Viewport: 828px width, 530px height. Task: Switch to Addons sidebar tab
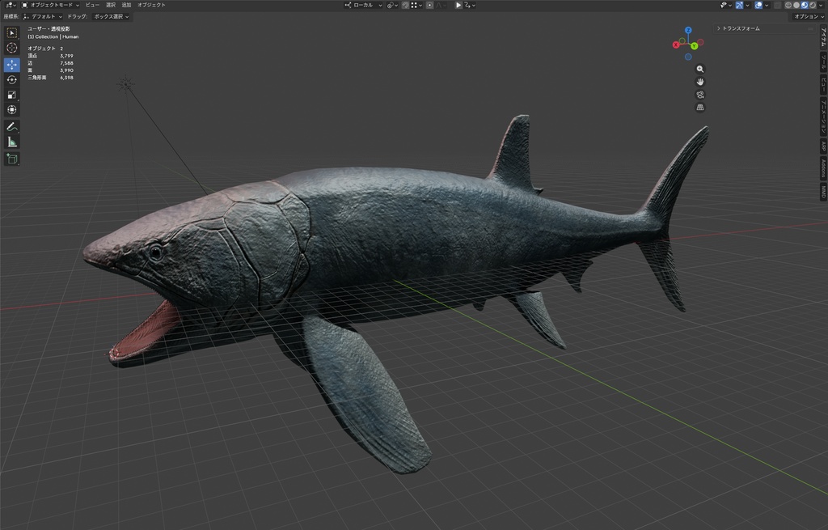(823, 168)
